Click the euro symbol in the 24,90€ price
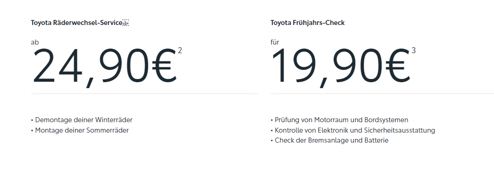 (163, 65)
